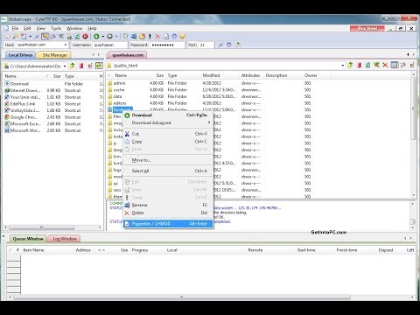Image resolution: width=420 pixels, height=315 pixels.
Task: Click the red Stop transfer icon
Action: [85, 37]
